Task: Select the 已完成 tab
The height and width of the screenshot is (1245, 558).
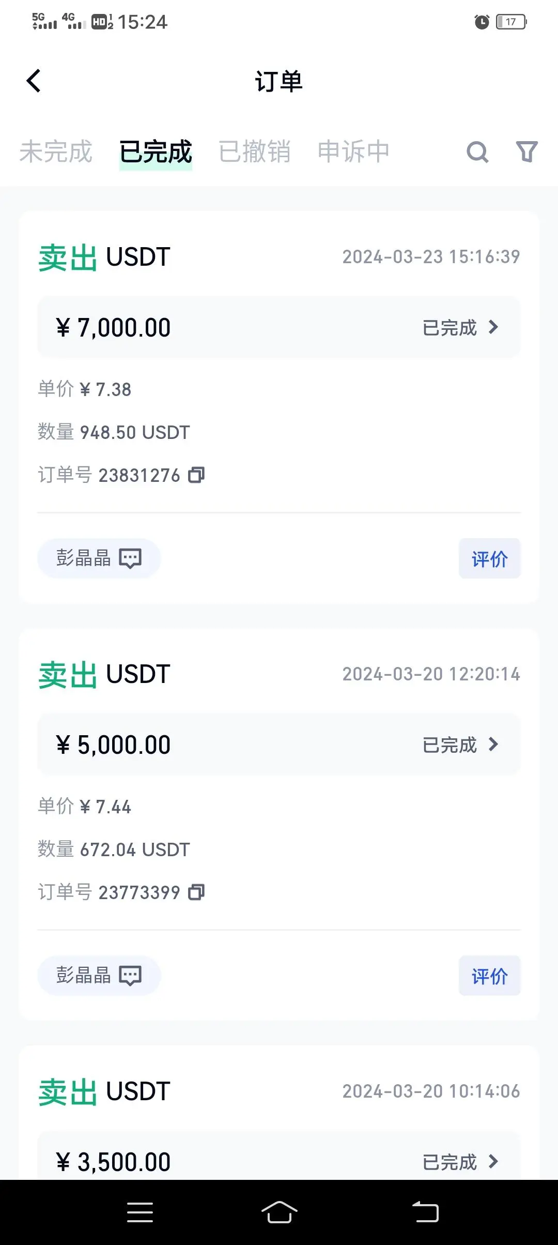Action: [x=156, y=152]
